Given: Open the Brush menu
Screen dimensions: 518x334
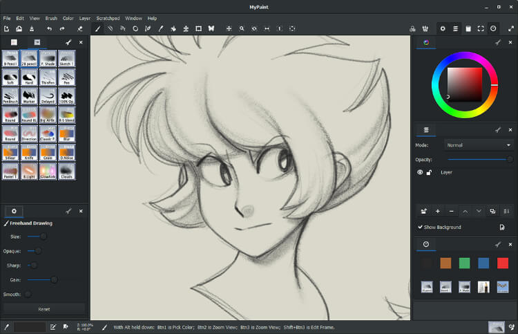Looking at the screenshot, I should click(x=51, y=18).
